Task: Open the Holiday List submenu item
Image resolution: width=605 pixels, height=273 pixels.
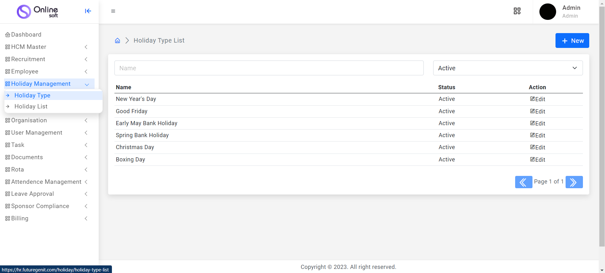Action: pos(31,107)
